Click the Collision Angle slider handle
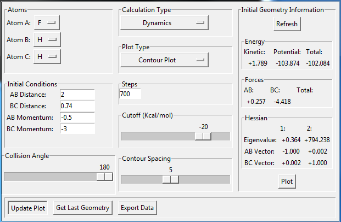The image size is (341, 222). [104, 177]
